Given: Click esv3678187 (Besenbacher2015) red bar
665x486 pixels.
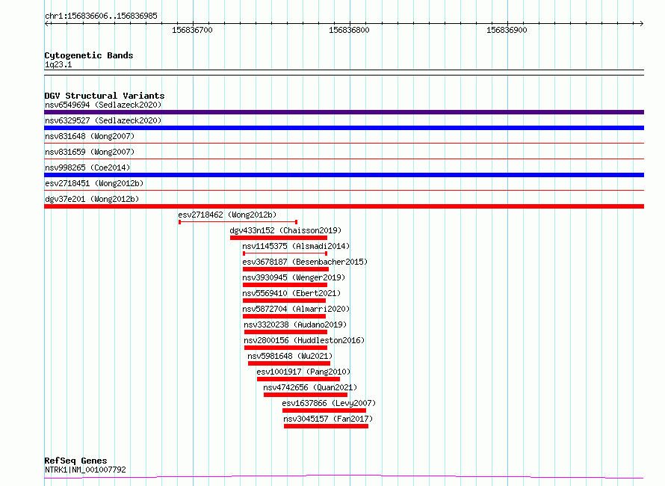Looking at the screenshot, I should 286,269.
